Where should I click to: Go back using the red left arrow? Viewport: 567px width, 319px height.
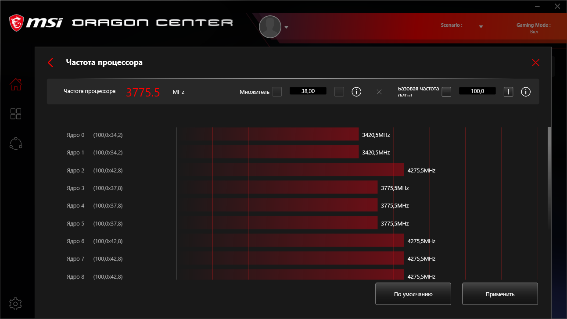(50, 63)
